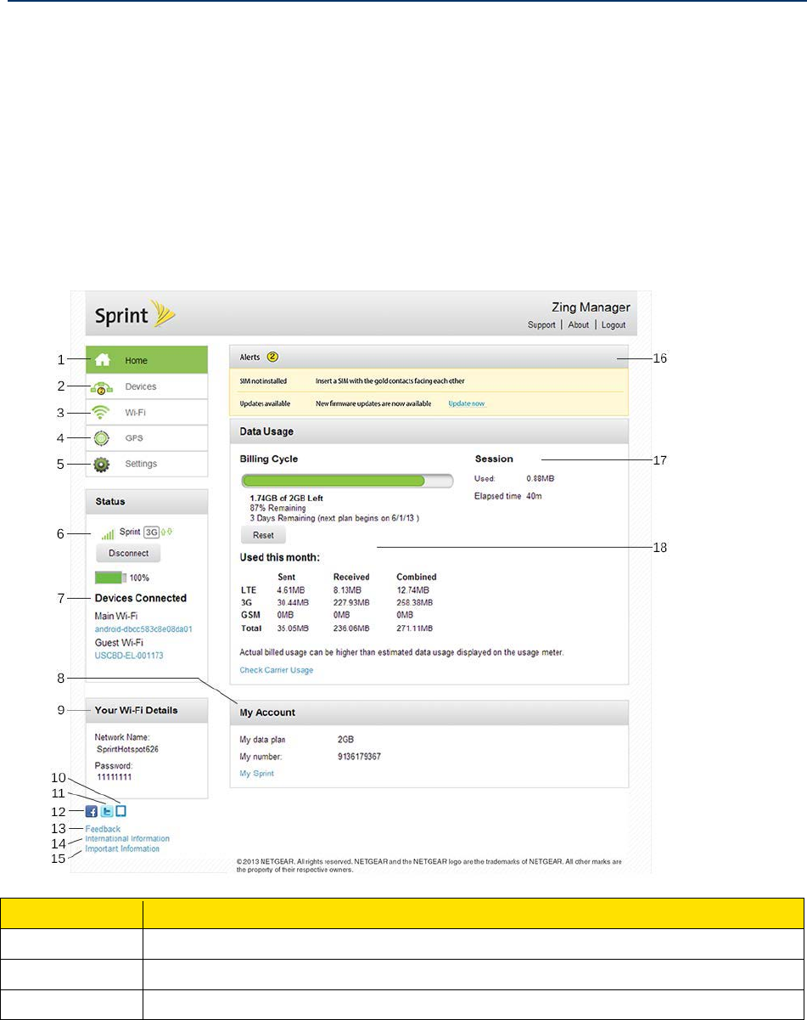Click the Wi-Fi signal icon

(103, 413)
